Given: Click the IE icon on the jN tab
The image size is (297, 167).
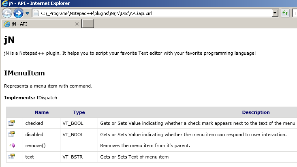Looking at the screenshot, I should click(7, 24).
